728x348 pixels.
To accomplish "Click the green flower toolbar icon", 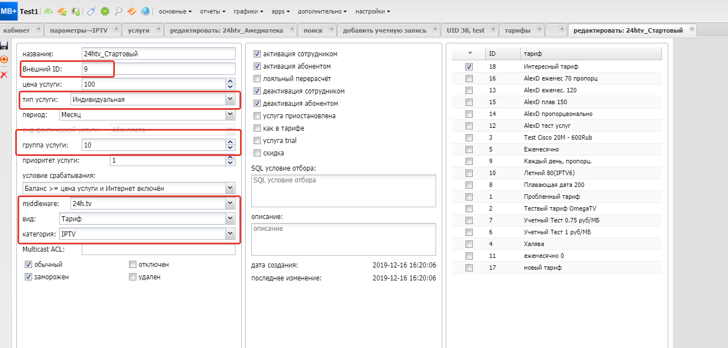I will (x=105, y=11).
